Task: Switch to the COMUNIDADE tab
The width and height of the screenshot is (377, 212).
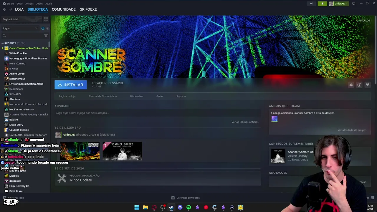Action: pyautogui.click(x=64, y=9)
